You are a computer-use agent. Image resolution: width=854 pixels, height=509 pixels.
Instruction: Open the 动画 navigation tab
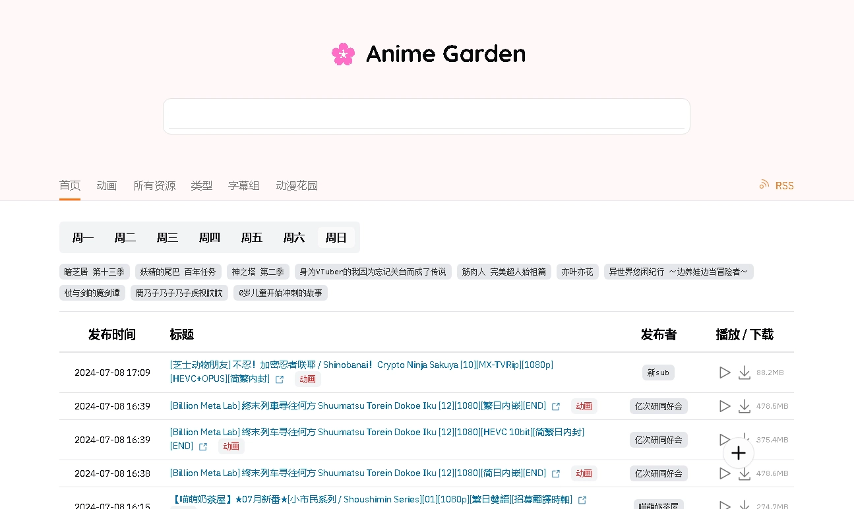click(x=107, y=185)
